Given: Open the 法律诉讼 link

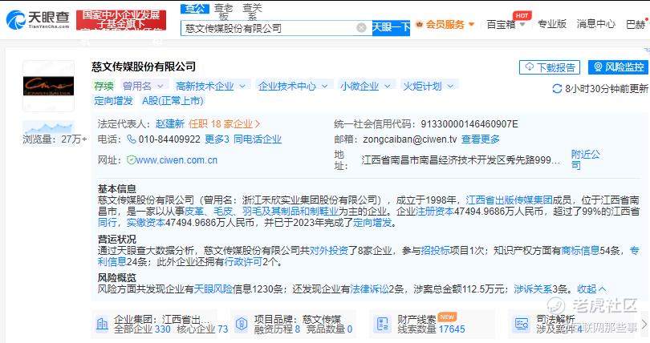Looking at the screenshot, I should pos(369,289).
